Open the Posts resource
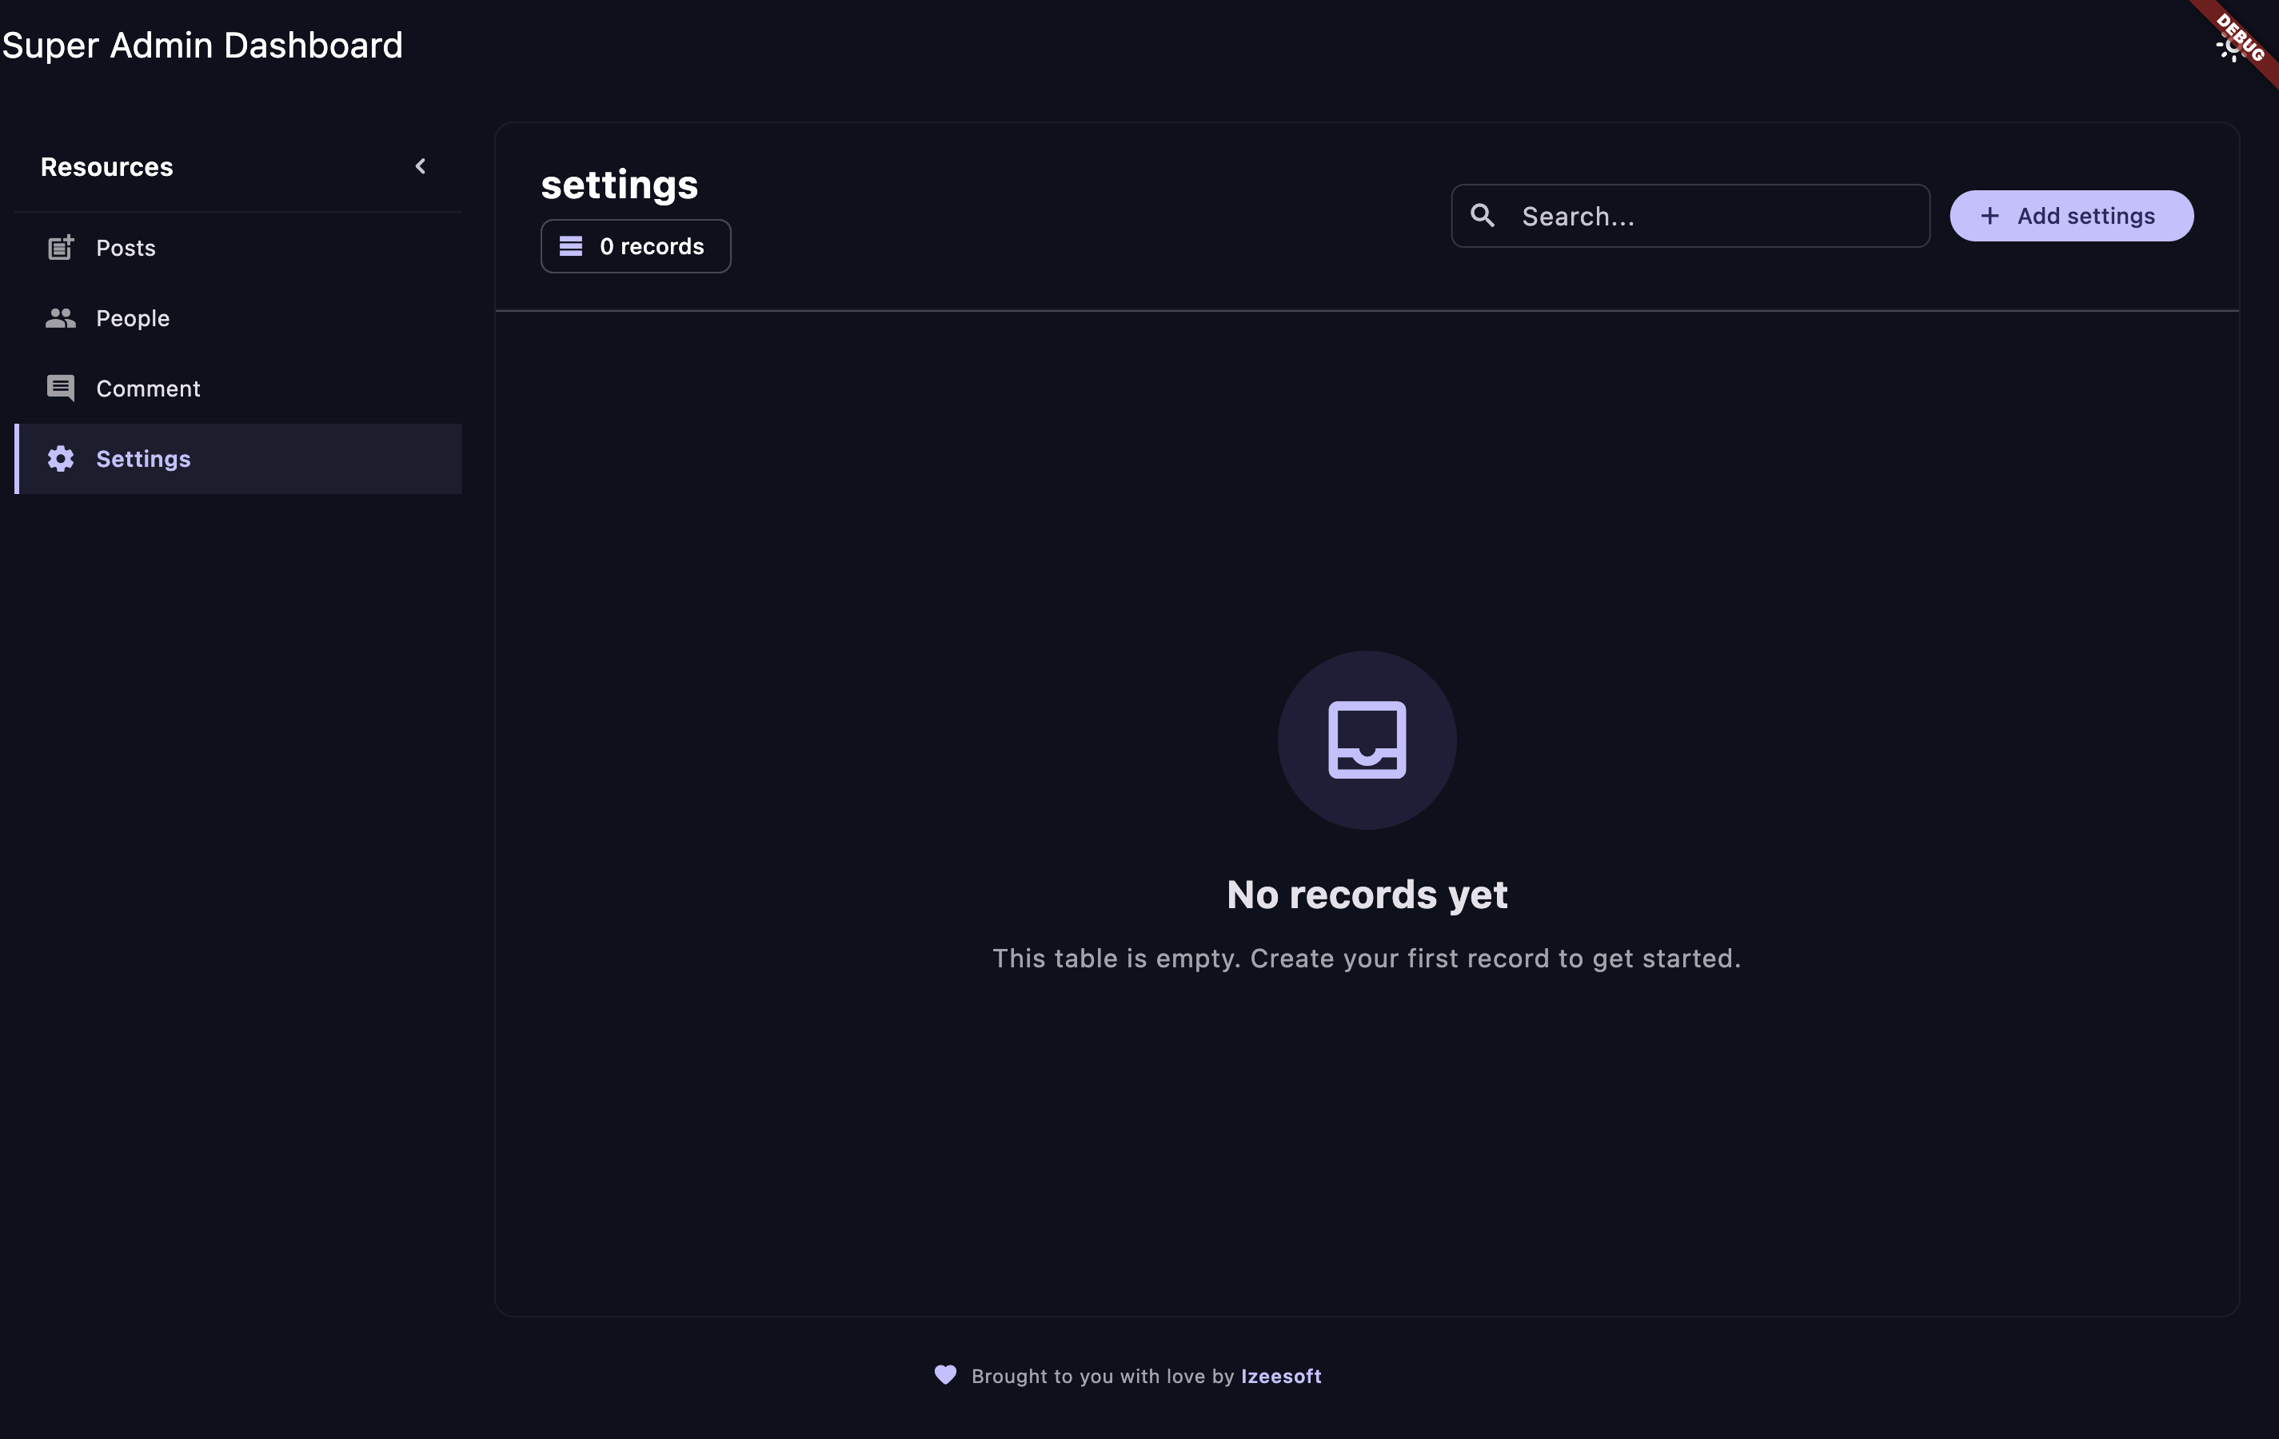Screen dimensions: 2279x1439 click(x=126, y=248)
